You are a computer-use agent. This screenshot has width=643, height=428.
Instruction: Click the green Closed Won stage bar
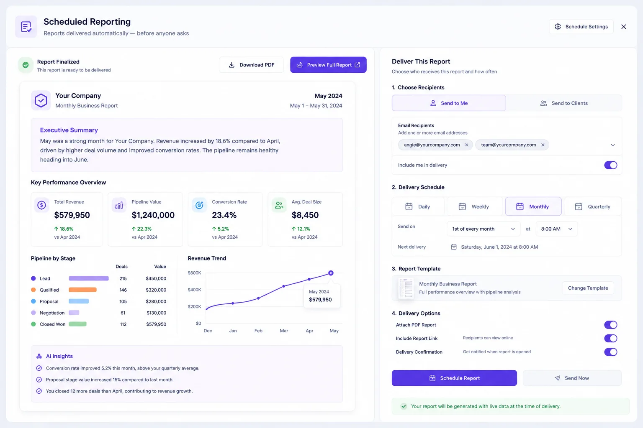coord(77,324)
